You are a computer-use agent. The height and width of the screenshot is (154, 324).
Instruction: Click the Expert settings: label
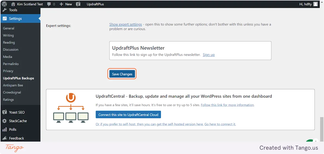[58, 26]
